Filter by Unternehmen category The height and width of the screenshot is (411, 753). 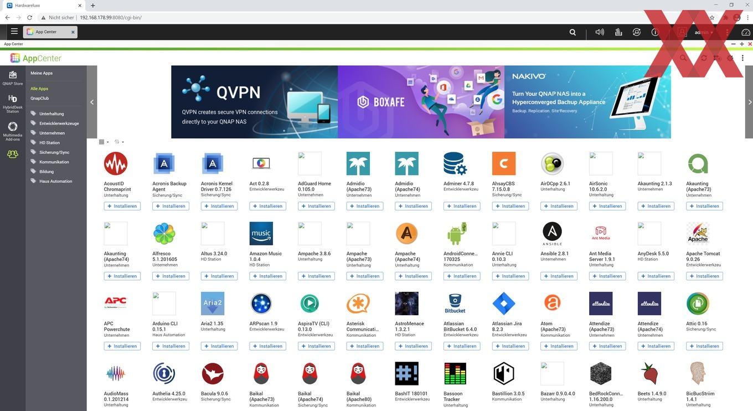52,133
